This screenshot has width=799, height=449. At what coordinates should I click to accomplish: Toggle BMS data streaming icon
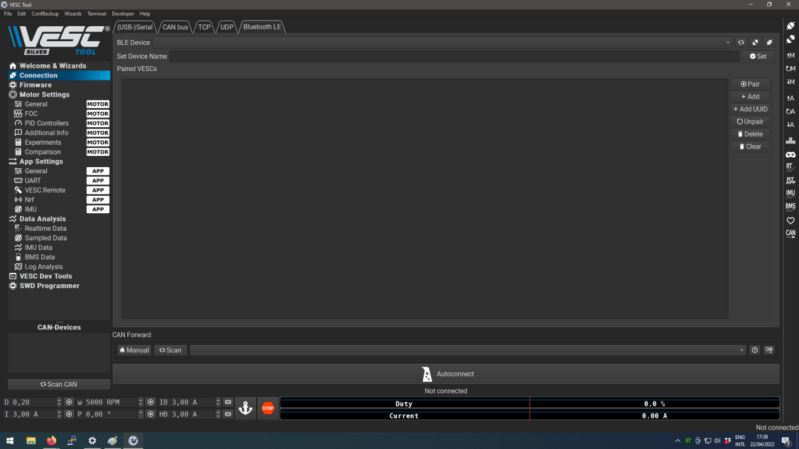point(790,206)
